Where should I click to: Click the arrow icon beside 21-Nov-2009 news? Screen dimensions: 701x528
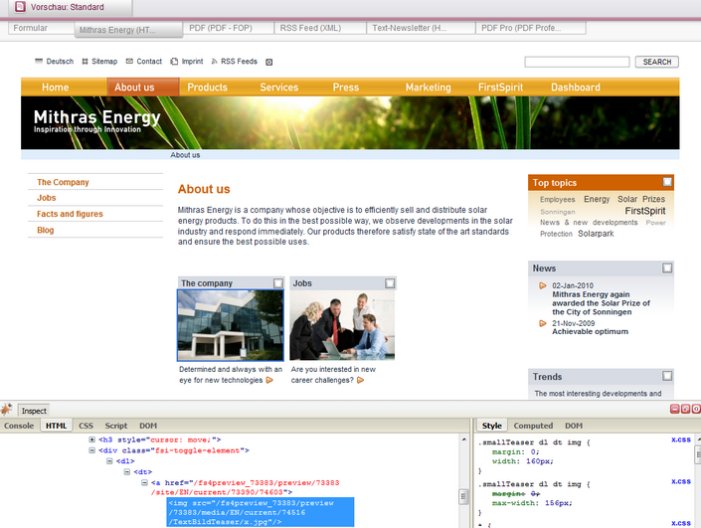pos(543,323)
